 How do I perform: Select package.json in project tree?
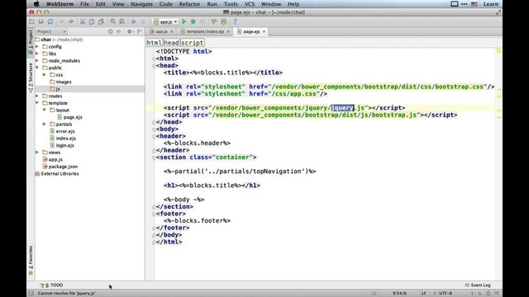click(63, 167)
